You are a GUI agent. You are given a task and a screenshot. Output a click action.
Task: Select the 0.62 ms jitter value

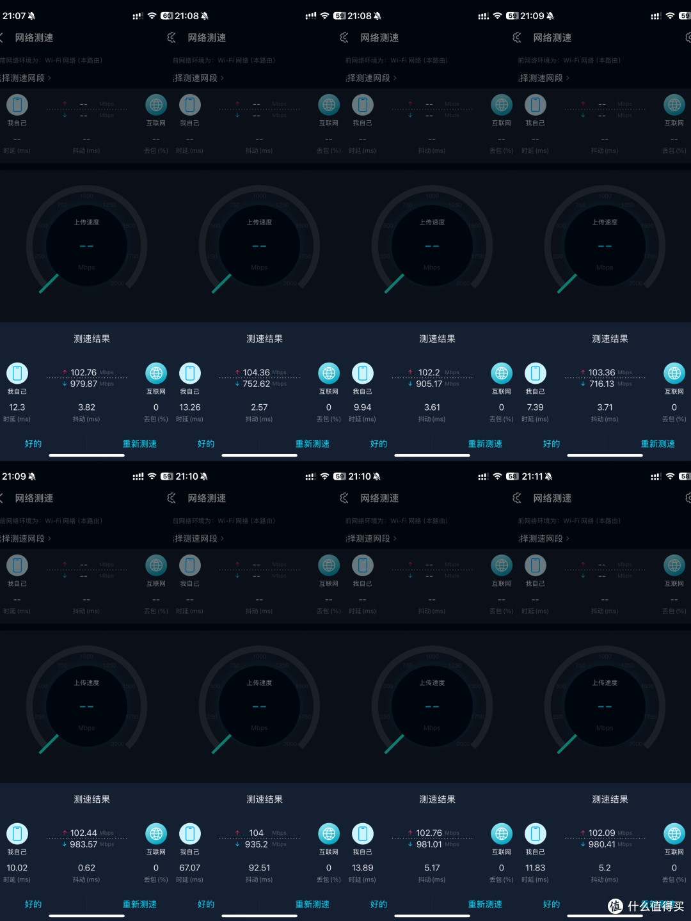pos(86,868)
